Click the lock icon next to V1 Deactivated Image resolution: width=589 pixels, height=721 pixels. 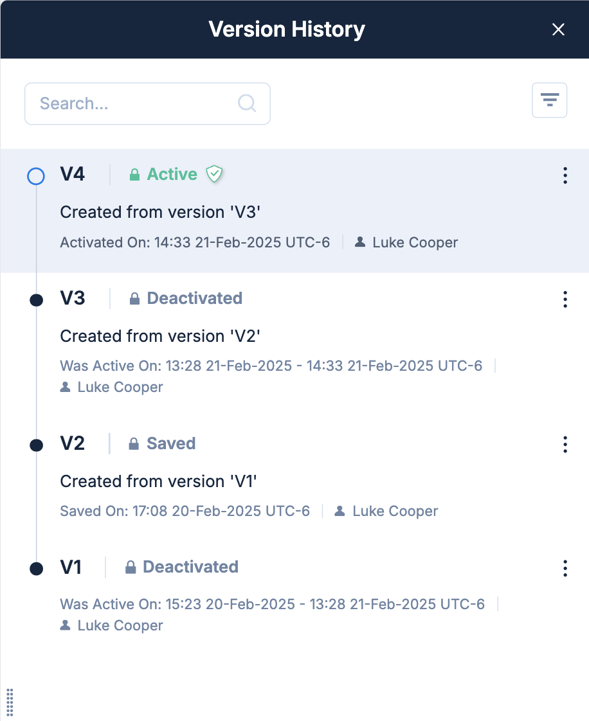[131, 567]
